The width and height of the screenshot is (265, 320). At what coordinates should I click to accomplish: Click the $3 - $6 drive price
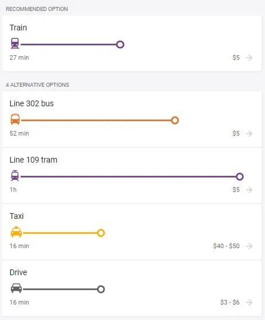pos(230,302)
